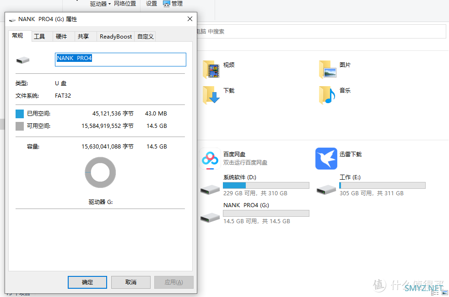The width and height of the screenshot is (449, 297).
Task: Close the NANK PRO4 properties dialog
Action: point(189,19)
